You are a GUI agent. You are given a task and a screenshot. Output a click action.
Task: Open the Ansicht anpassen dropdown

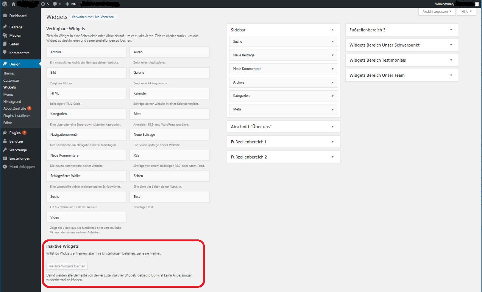[437, 12]
